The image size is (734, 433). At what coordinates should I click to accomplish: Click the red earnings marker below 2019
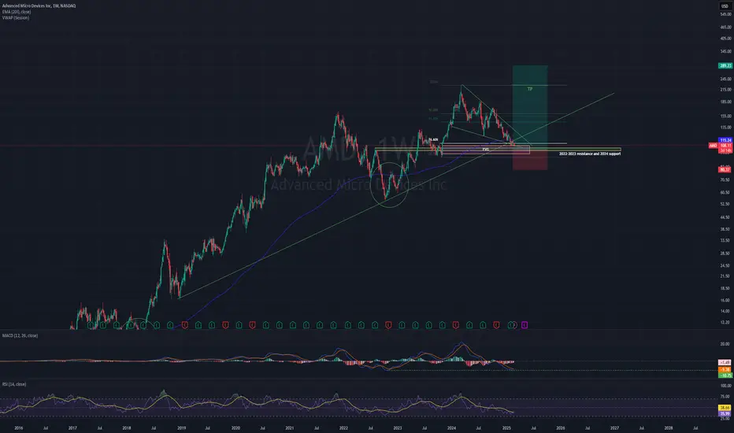pos(185,325)
